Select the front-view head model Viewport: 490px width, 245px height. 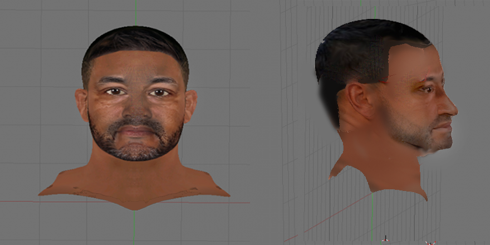click(x=134, y=118)
